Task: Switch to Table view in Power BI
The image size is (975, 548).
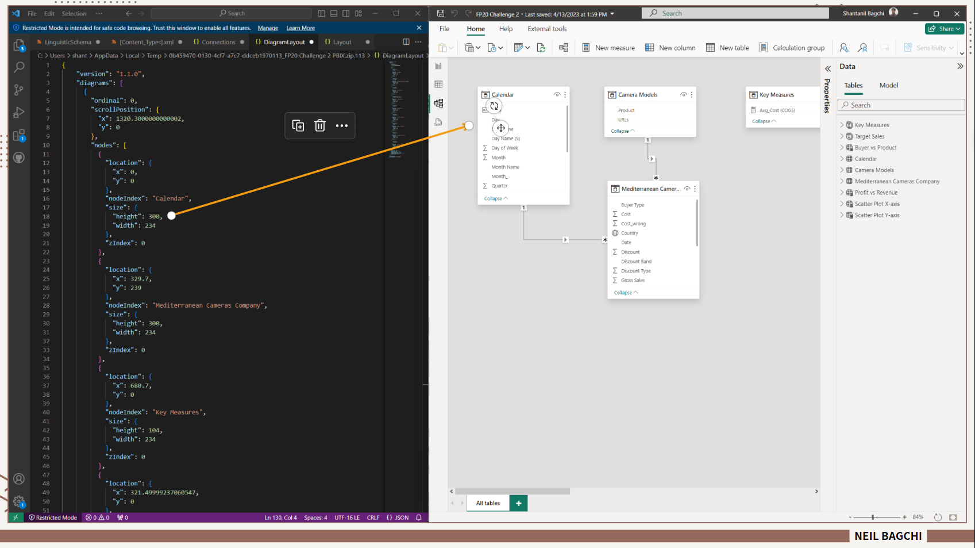Action: click(438, 85)
